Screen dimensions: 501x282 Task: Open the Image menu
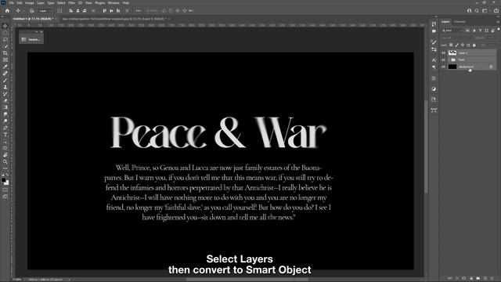[x=30, y=3]
